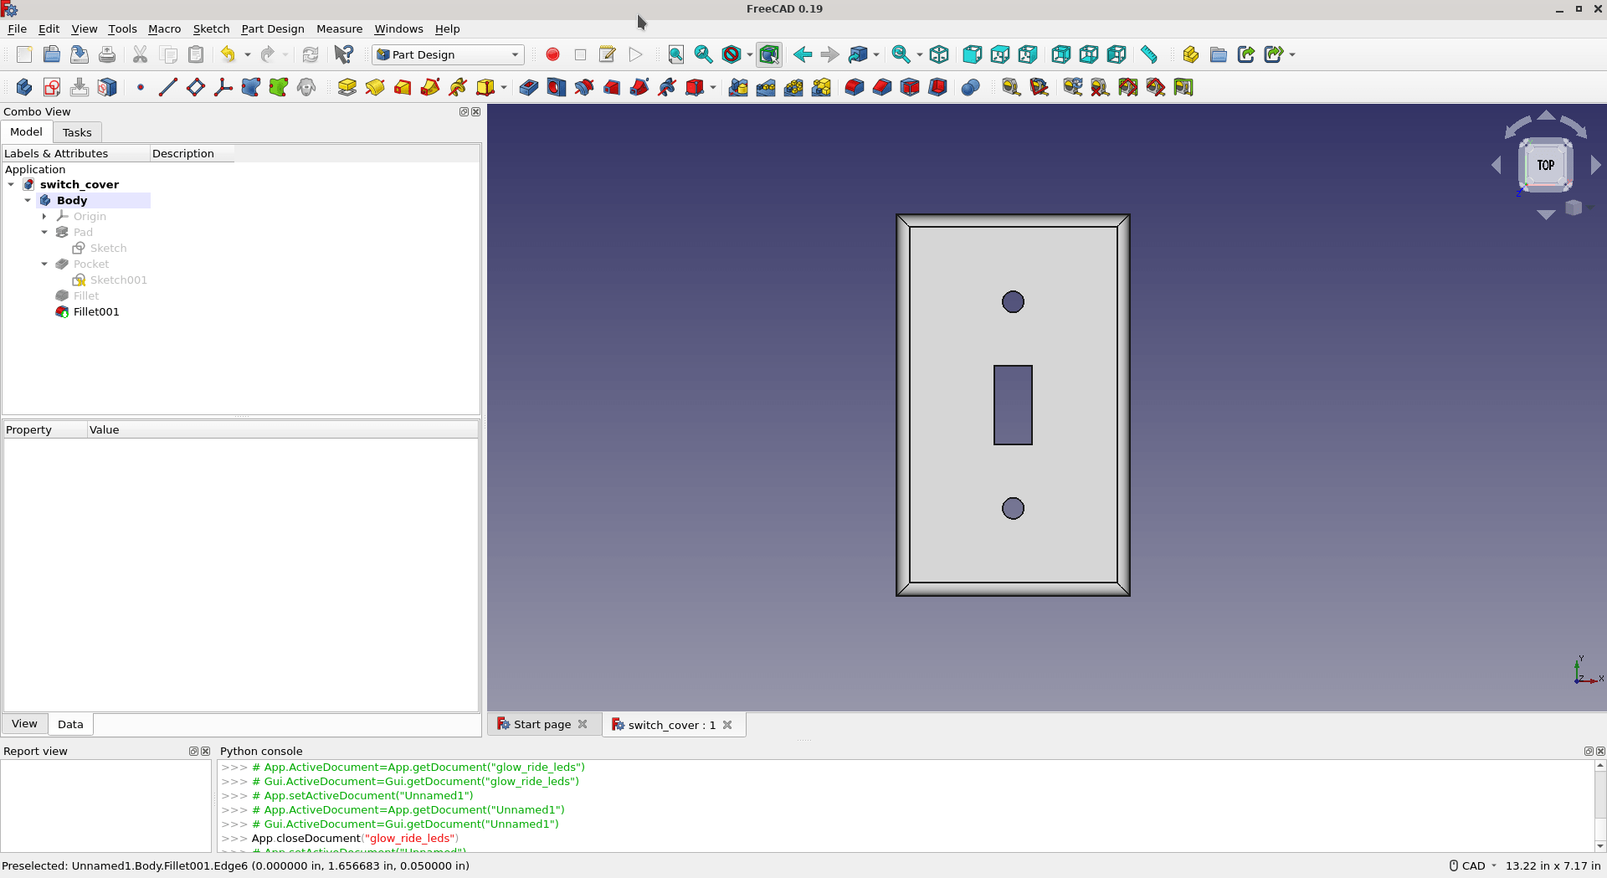Collapse the Body tree node
The image size is (1607, 878).
(x=28, y=200)
